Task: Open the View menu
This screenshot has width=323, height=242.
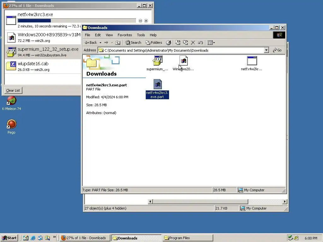Action: [x=109, y=35]
